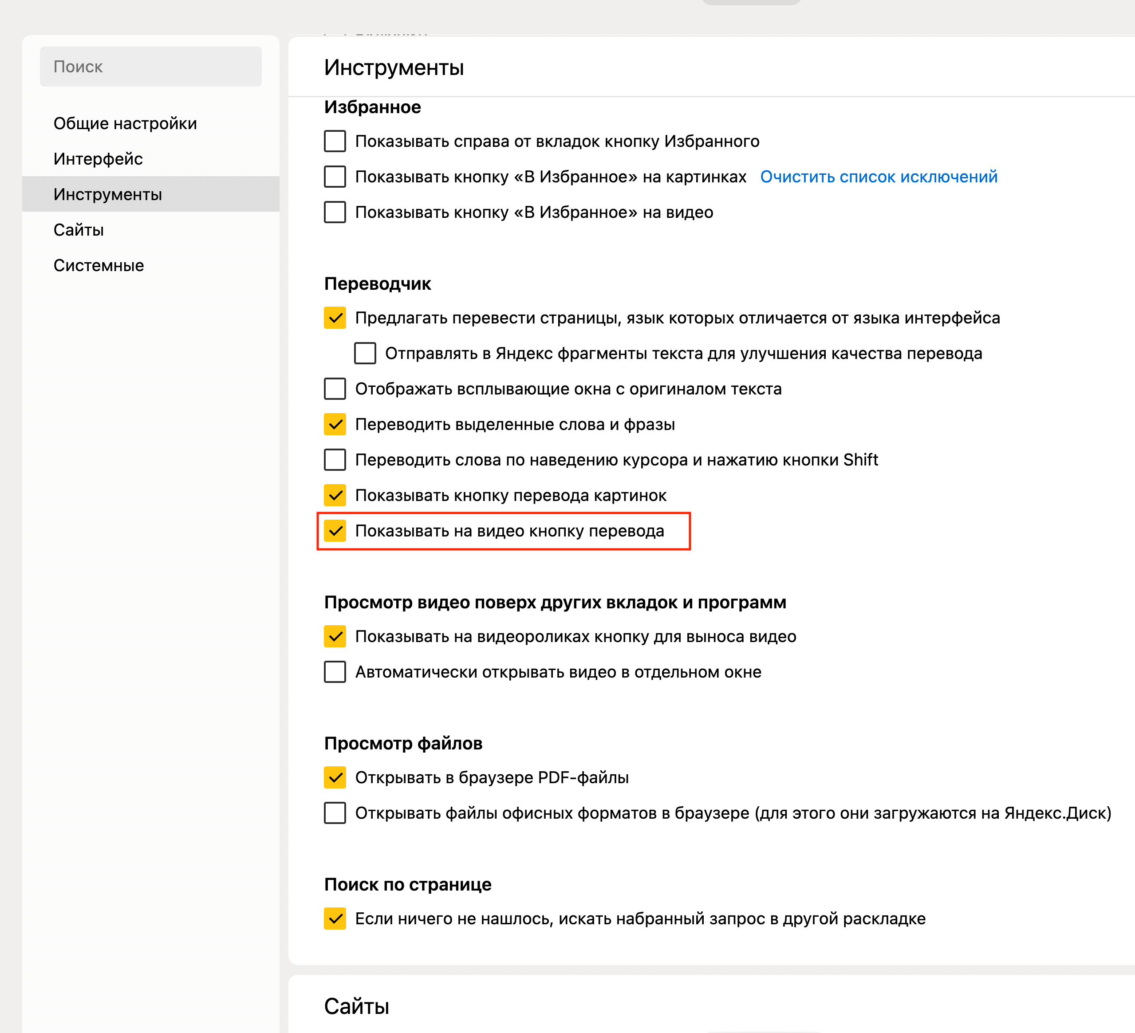The width and height of the screenshot is (1135, 1033).
Task: Open Общие настройки in sidebar
Action: (x=125, y=123)
